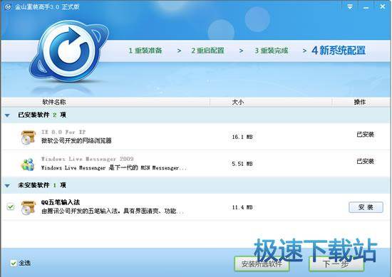Select the IE 8.0 For XP title text
Viewport: 392px width, 277px height.
click(63, 132)
